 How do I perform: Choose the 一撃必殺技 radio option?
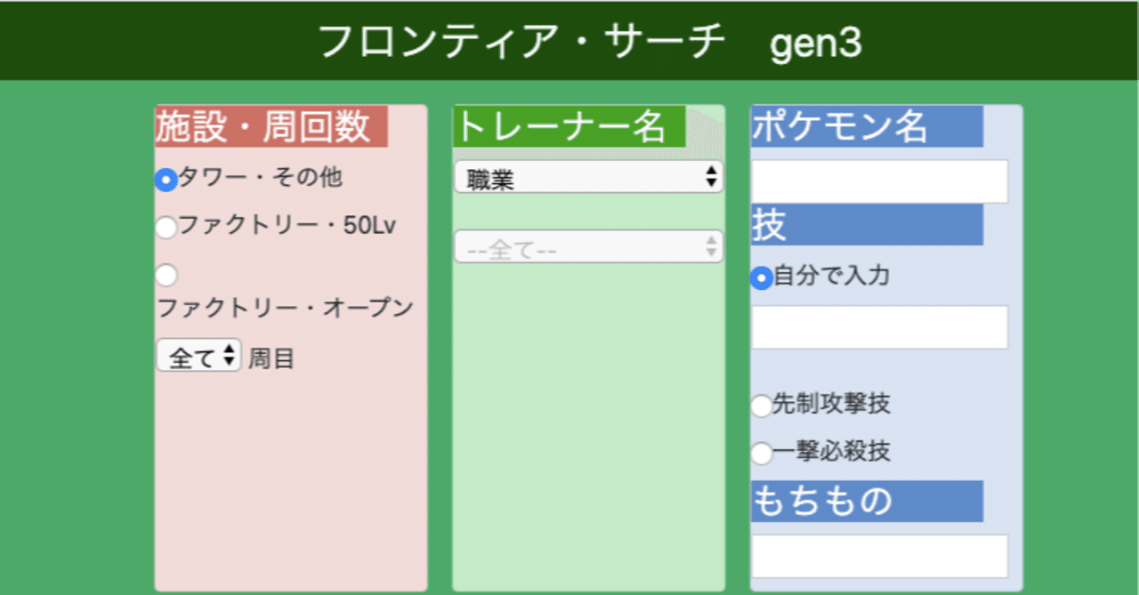(762, 454)
